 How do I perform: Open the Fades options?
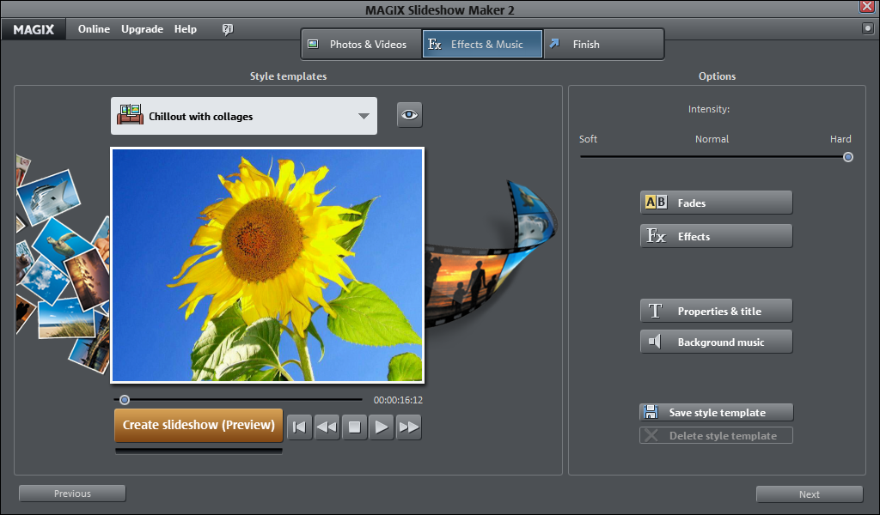(716, 203)
